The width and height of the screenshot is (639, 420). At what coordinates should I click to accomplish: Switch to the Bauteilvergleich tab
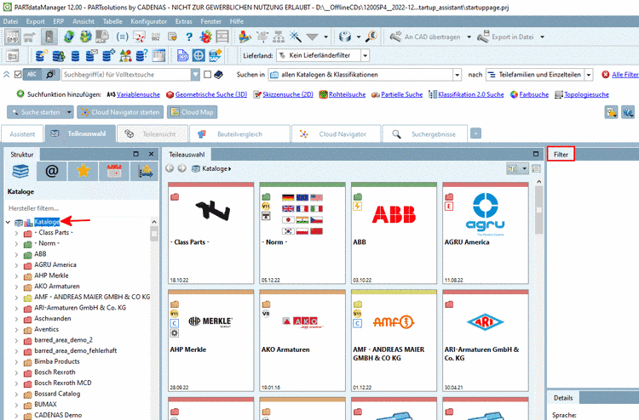click(239, 133)
